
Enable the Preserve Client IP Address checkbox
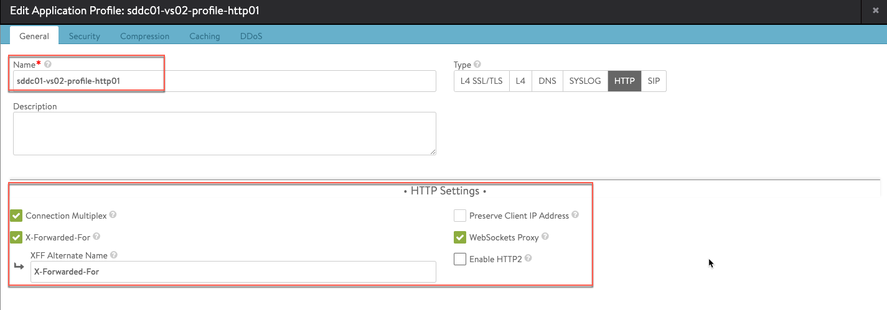[x=460, y=216]
